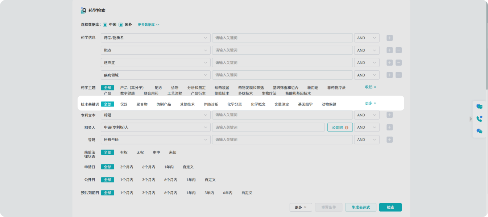Select 基因组学 technical keyword
This screenshot has width=488, height=217.
coord(305,104)
